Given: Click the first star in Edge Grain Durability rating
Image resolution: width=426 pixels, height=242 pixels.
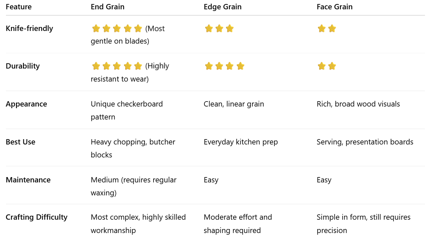Looking at the screenshot, I should 209,66.
